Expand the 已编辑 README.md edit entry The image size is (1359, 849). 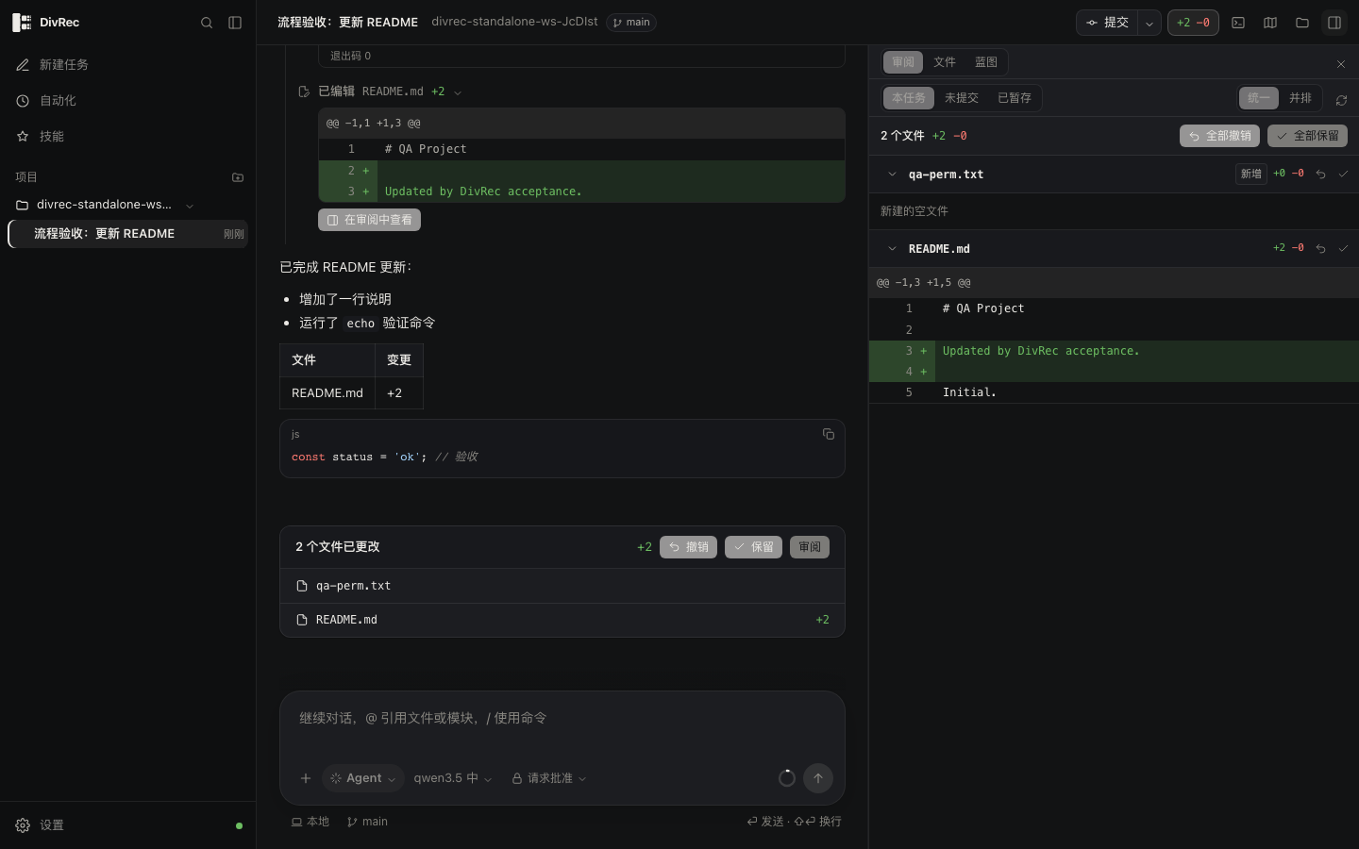(x=458, y=92)
